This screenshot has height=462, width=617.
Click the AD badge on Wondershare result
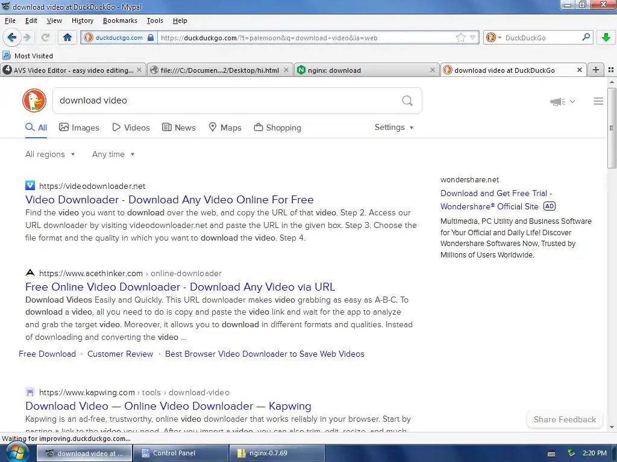coord(550,206)
